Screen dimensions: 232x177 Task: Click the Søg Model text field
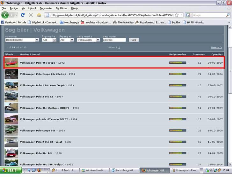point(114,40)
